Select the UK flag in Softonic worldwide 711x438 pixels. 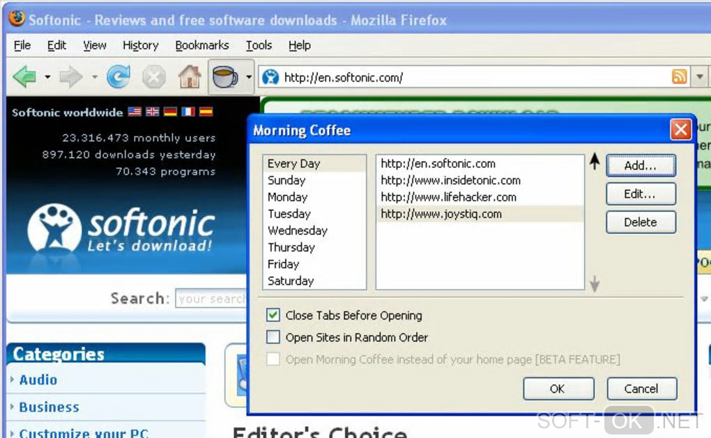click(x=153, y=111)
